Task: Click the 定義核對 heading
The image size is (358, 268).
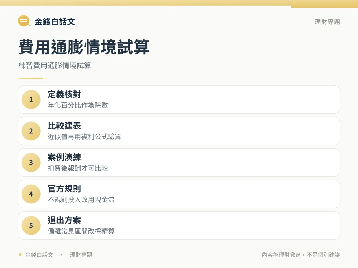Action: coord(64,94)
